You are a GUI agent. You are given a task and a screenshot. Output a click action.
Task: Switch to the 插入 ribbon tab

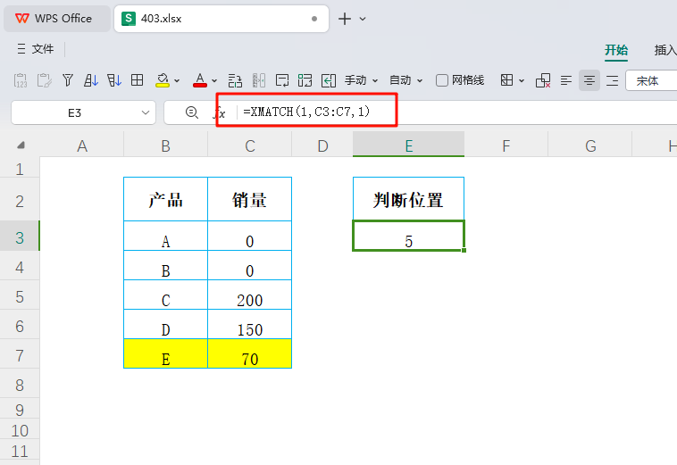click(664, 50)
